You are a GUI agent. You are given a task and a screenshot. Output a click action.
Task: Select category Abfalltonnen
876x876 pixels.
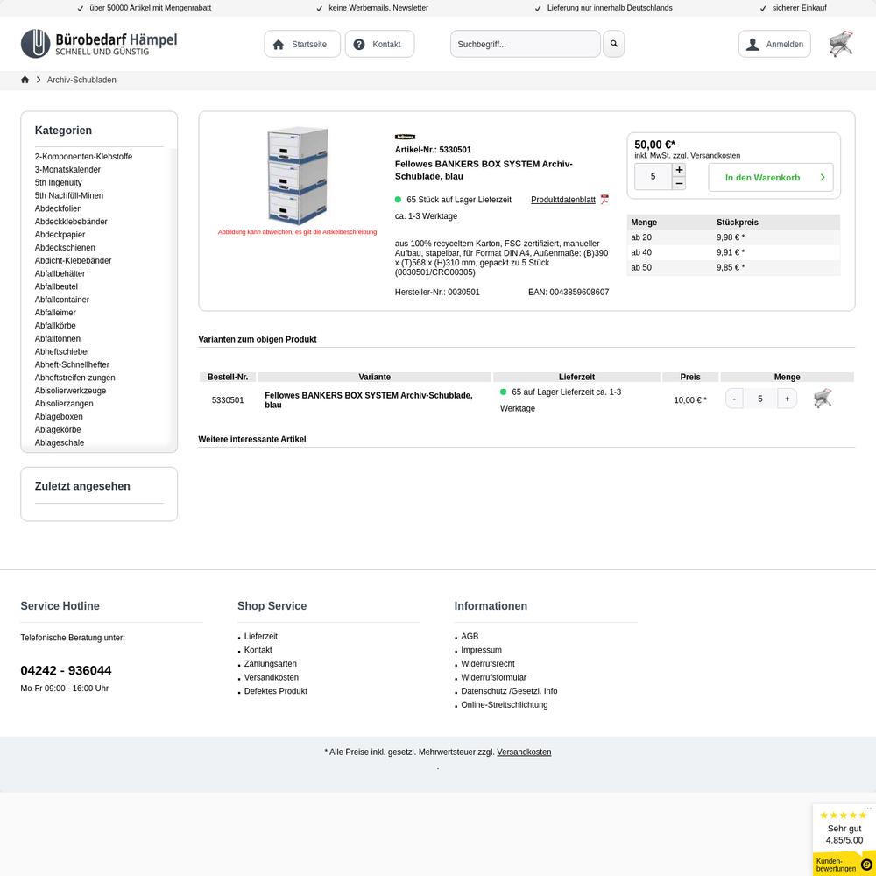tap(58, 338)
